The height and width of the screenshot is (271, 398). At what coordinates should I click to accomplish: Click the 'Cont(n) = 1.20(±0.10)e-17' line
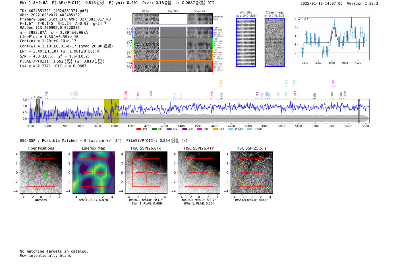pyautogui.click(x=48, y=41)
